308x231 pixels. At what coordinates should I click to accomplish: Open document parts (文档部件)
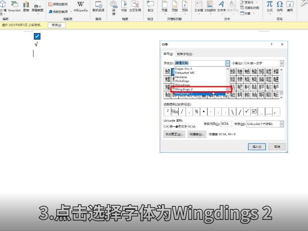210,7
